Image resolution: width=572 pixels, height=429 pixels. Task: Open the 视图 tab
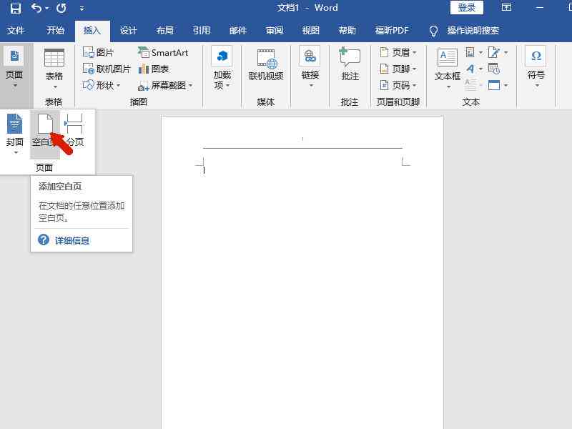tap(311, 30)
